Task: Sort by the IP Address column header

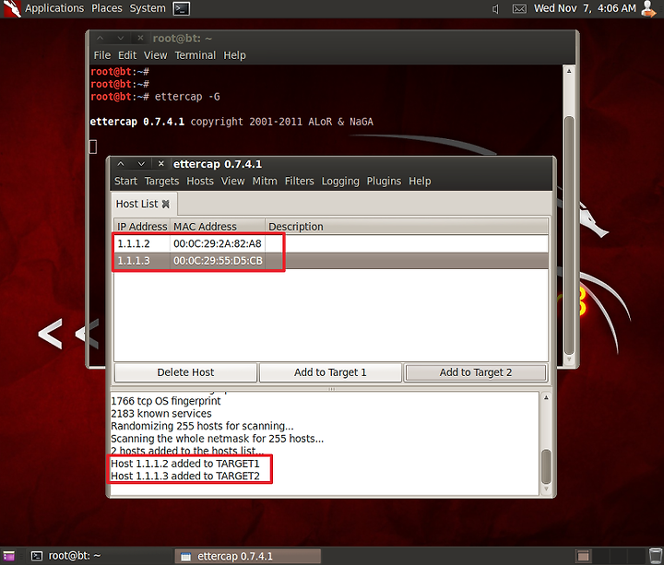Action: coord(142,227)
